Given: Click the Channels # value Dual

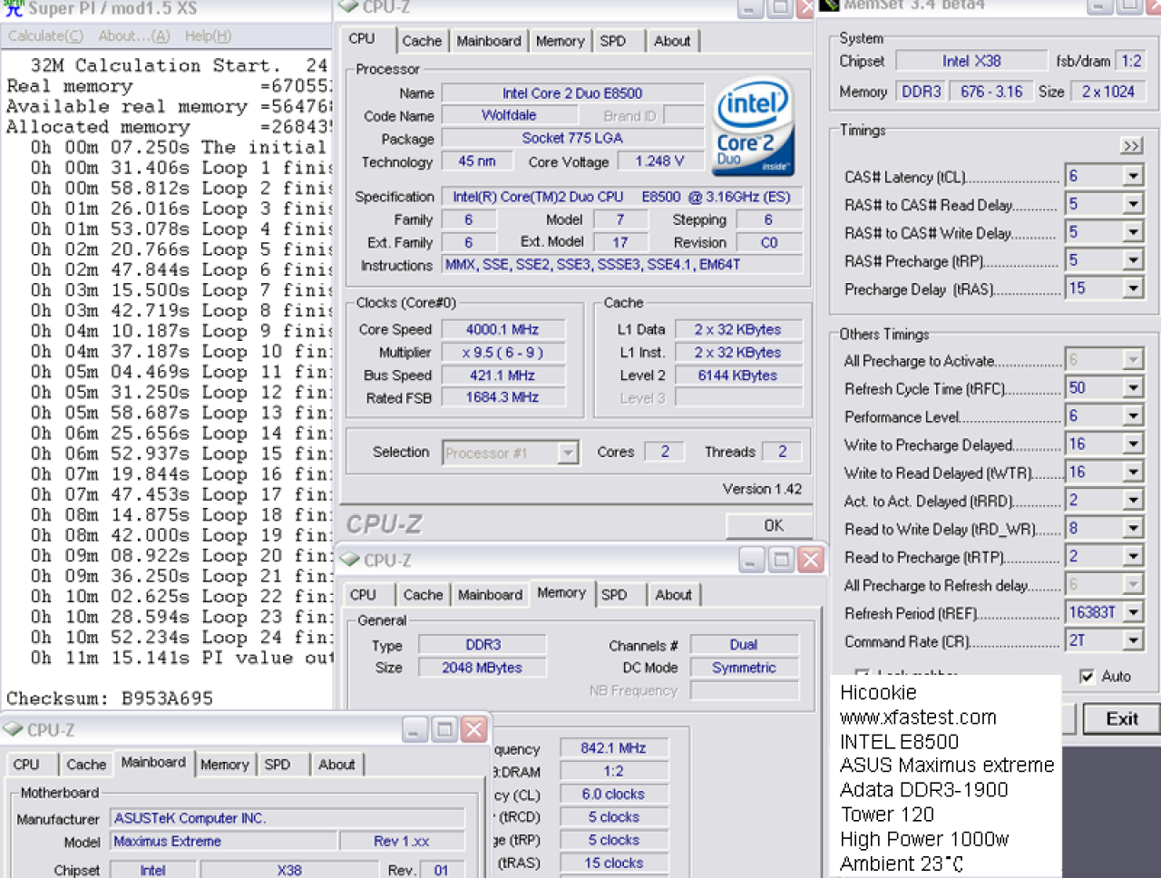Looking at the screenshot, I should click(x=744, y=645).
